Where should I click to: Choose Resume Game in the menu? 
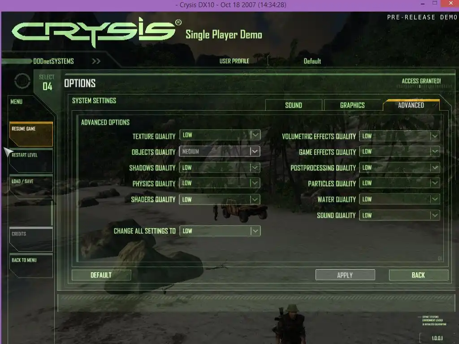tap(31, 133)
